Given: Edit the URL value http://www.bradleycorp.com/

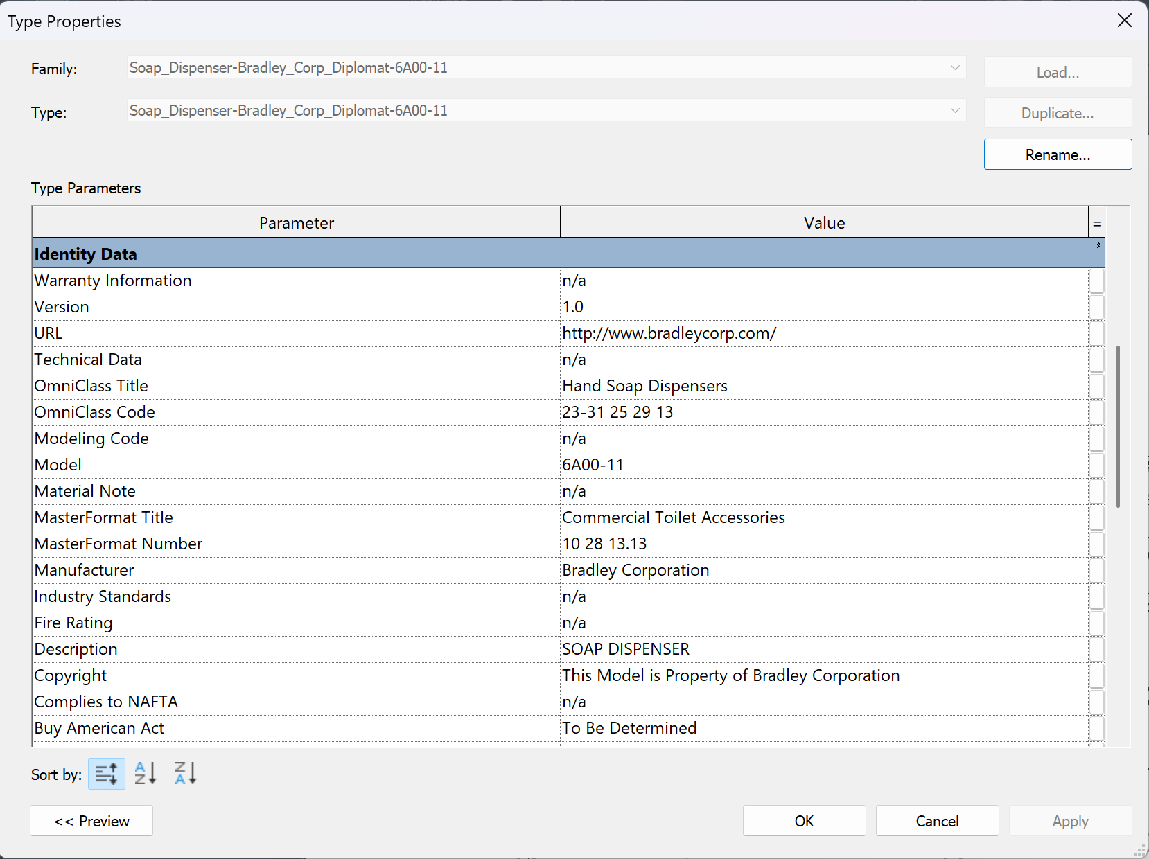Looking at the screenshot, I should [824, 333].
